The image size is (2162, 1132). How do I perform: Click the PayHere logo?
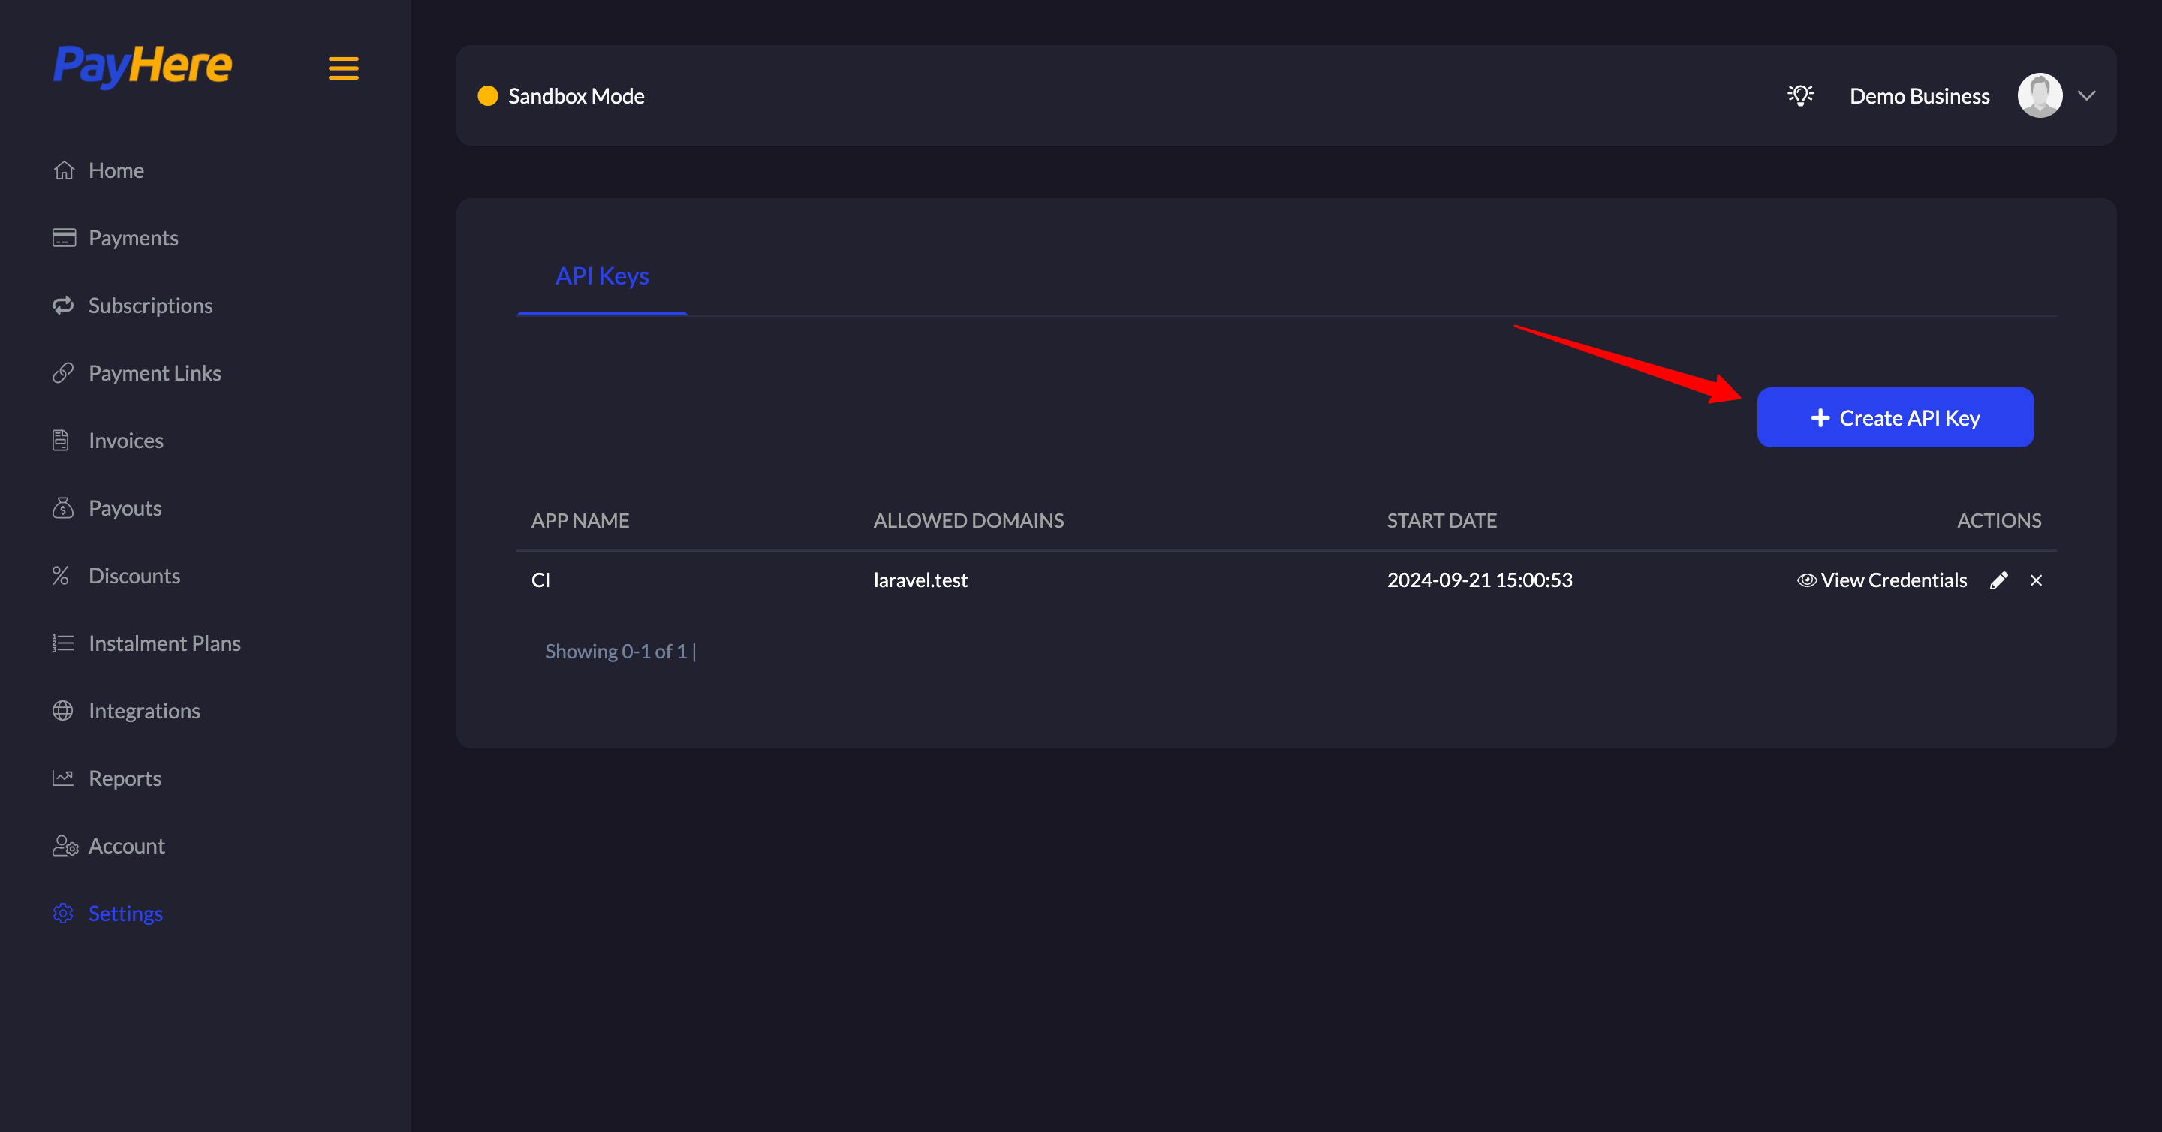143,65
